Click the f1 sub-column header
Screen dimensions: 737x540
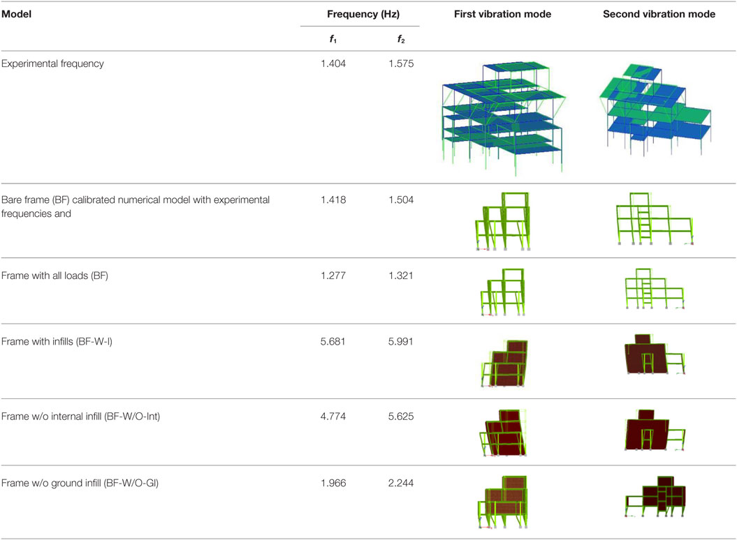tap(333, 40)
